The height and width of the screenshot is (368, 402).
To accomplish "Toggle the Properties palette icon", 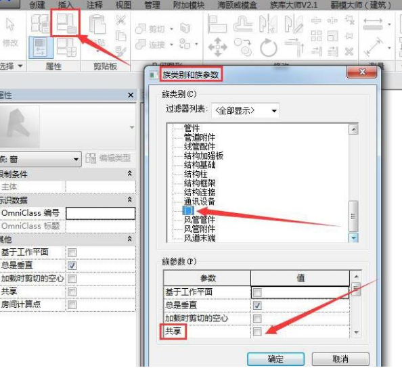I will pyautogui.click(x=41, y=47).
